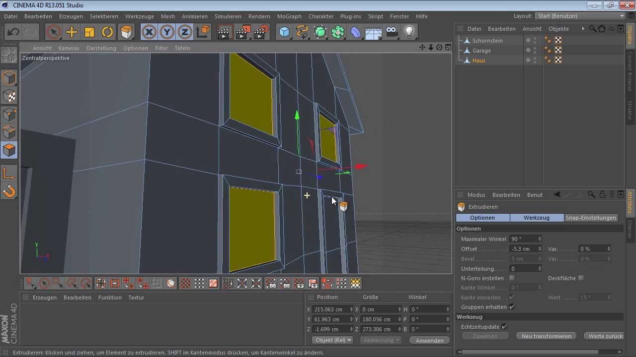Click attribute manager back arrow
The height and width of the screenshot is (357, 636).
click(557, 195)
